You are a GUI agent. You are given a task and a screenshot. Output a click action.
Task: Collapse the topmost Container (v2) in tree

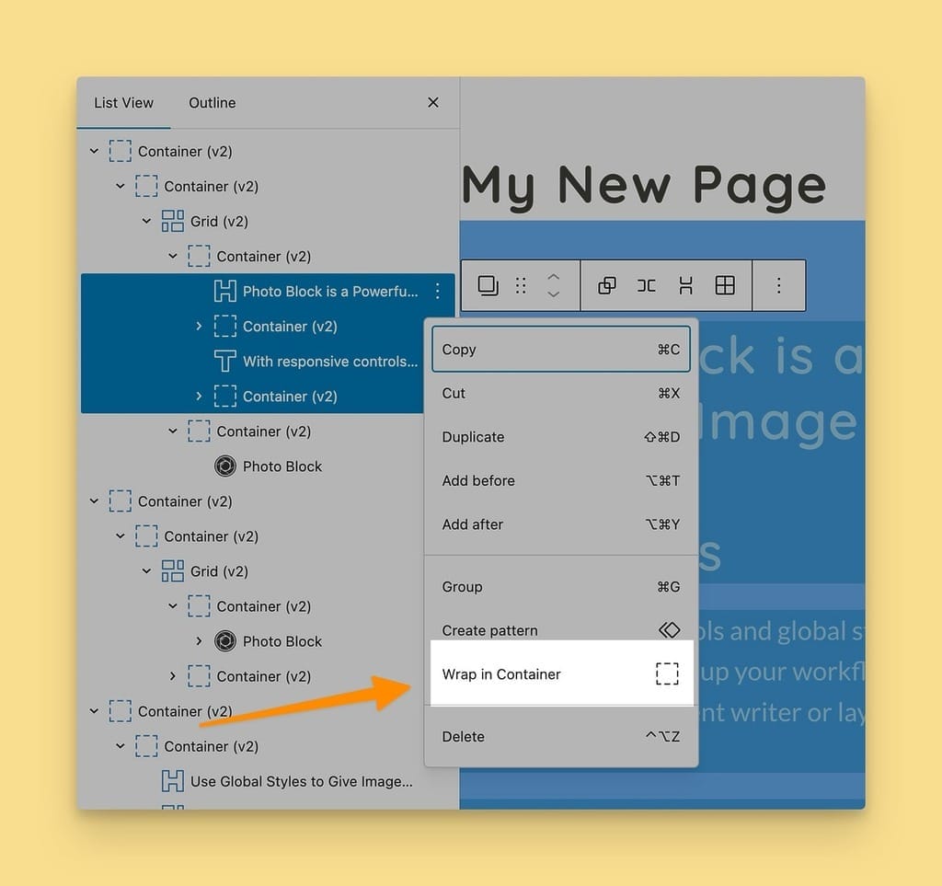pos(94,151)
